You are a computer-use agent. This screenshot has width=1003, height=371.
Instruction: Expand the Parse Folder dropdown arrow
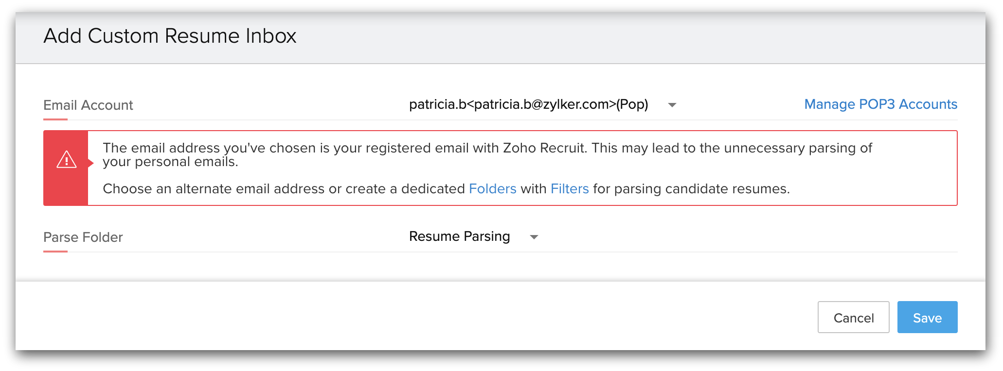pyautogui.click(x=534, y=237)
